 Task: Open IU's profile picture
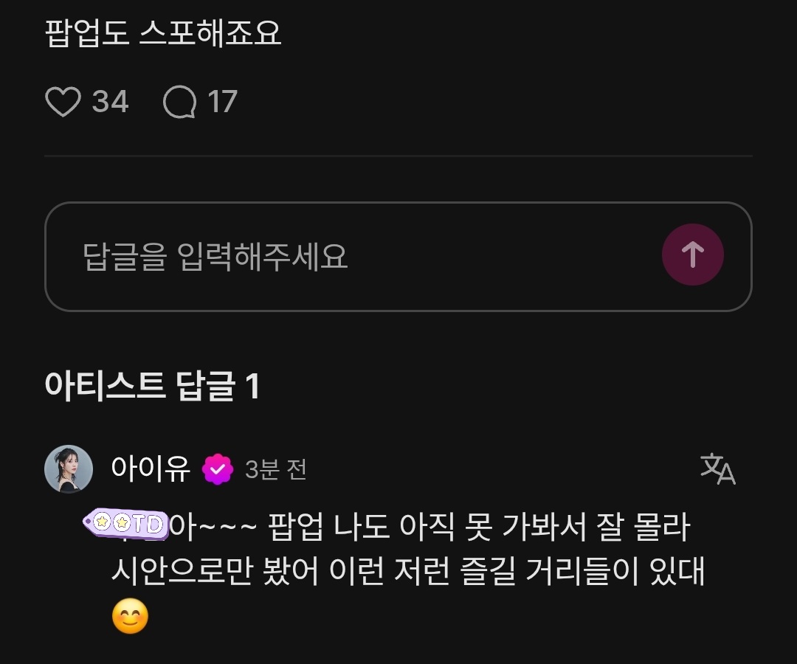tap(69, 469)
